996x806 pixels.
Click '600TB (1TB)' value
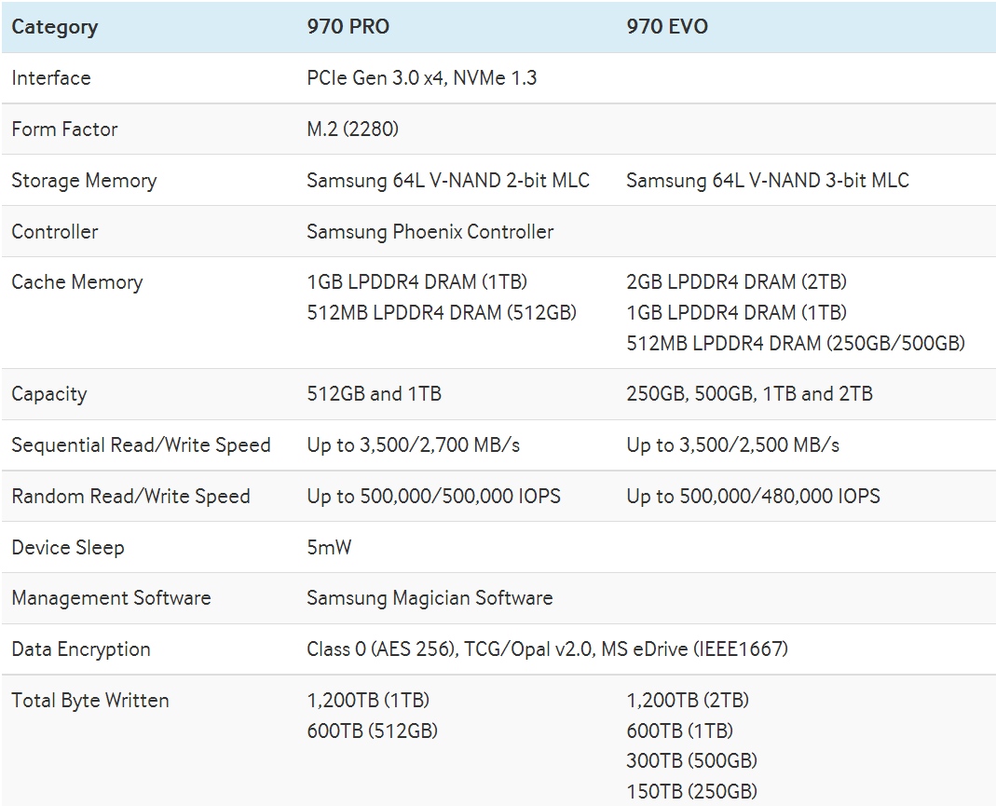pos(679,731)
